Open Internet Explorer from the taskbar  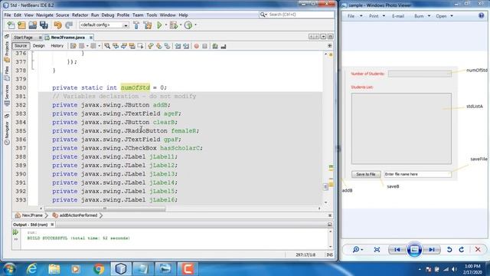[x=31, y=269]
